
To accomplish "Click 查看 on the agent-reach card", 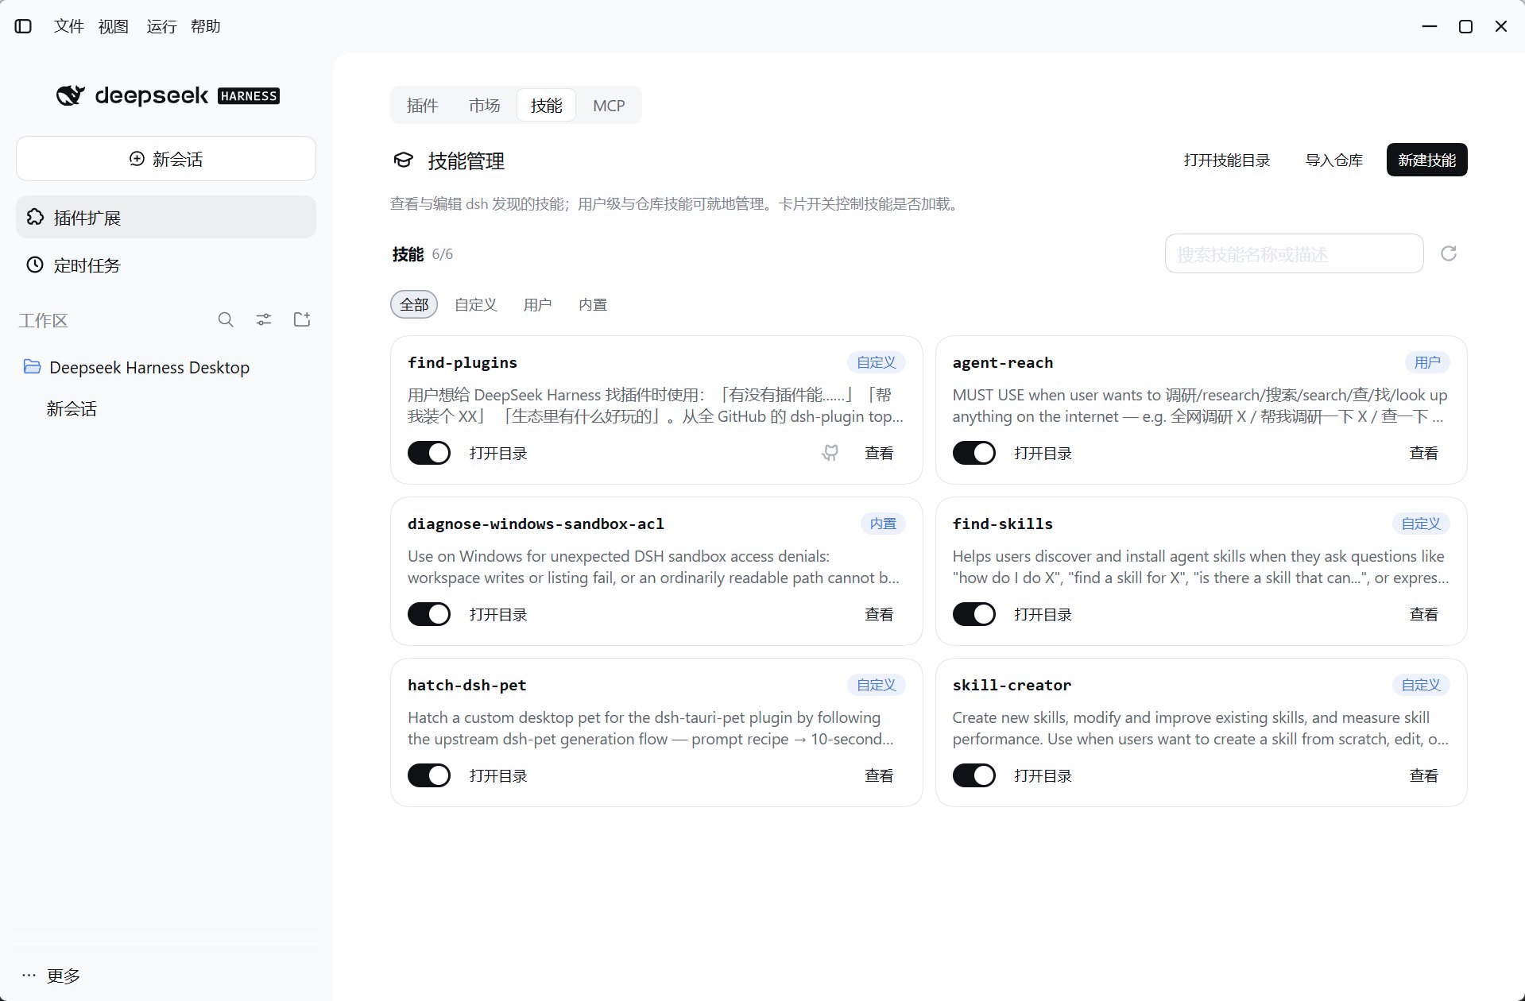I will point(1423,453).
